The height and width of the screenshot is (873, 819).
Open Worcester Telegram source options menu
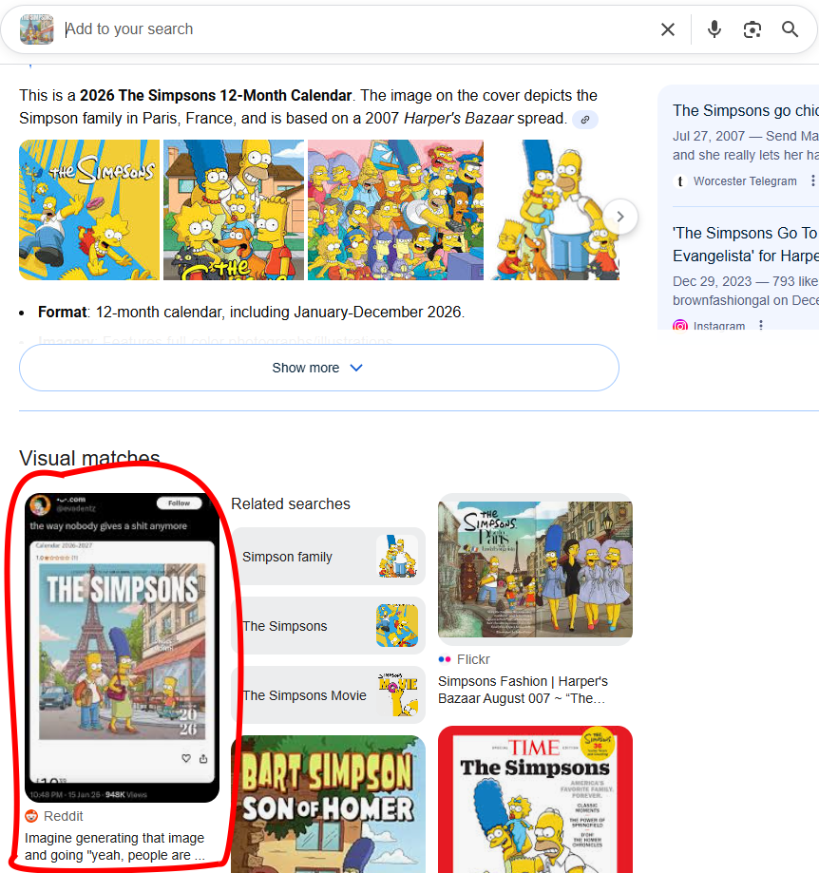813,180
